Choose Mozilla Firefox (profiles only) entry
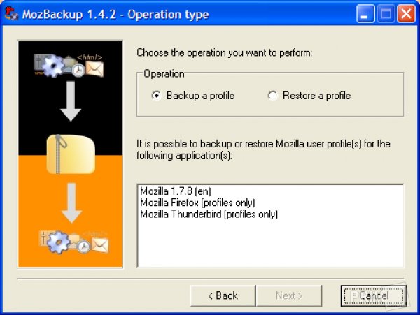Image resolution: width=420 pixels, height=315 pixels. click(197, 203)
